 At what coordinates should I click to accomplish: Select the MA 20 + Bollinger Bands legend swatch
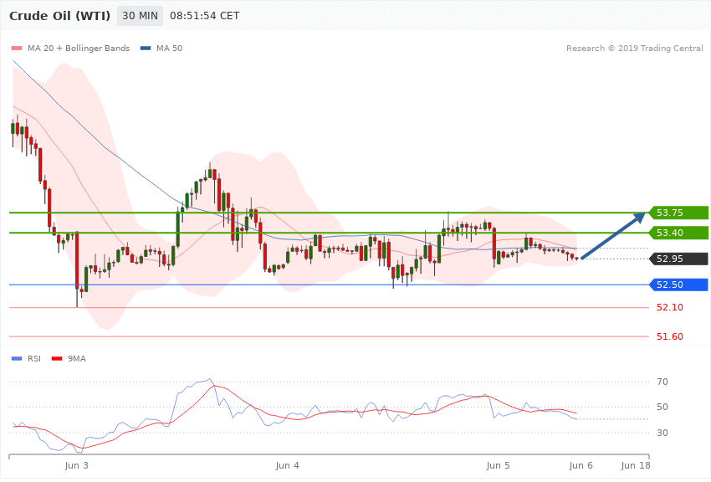click(x=17, y=49)
